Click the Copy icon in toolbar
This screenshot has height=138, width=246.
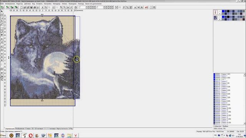46,7
